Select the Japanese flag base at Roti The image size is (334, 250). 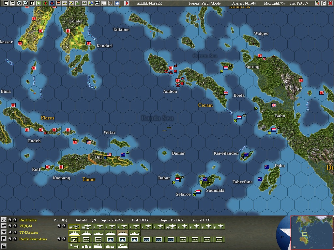[48, 167]
